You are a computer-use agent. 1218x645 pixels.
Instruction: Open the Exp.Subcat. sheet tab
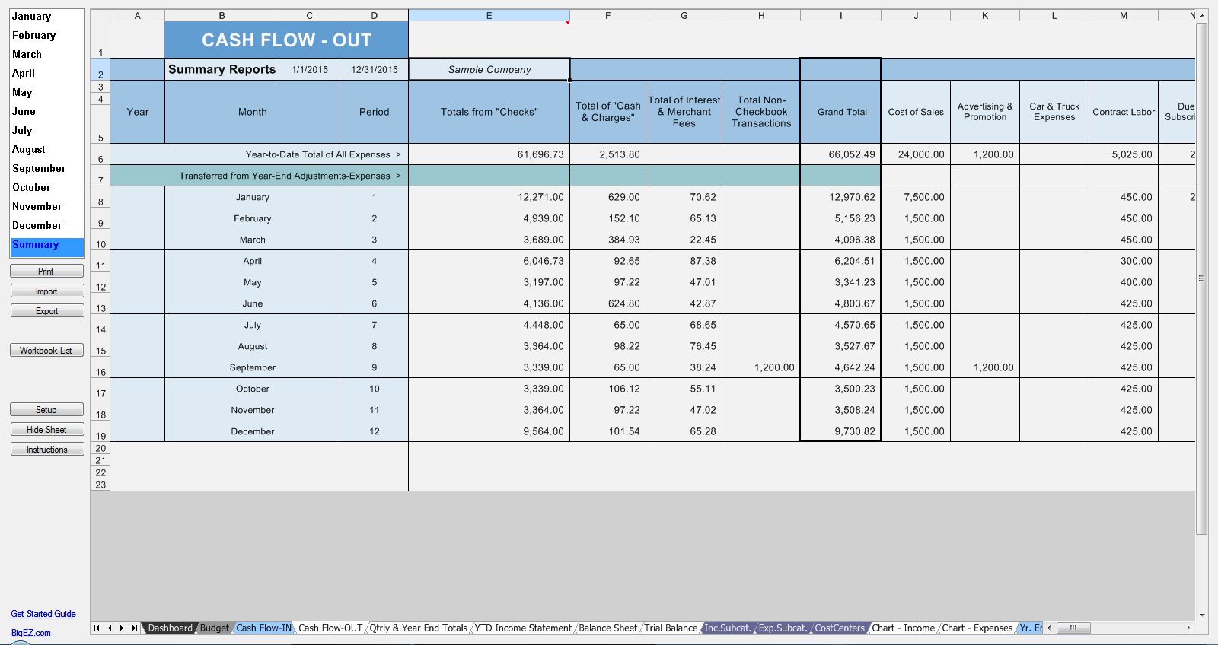pyautogui.click(x=783, y=628)
